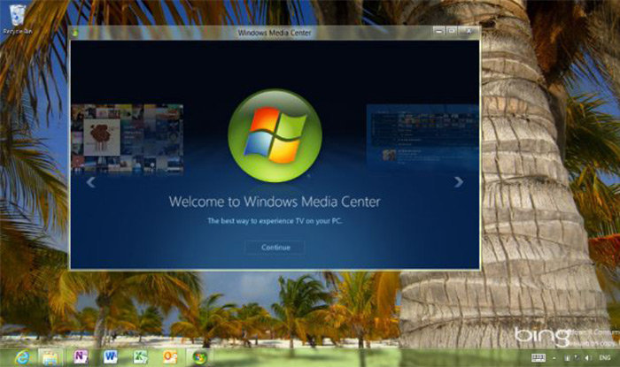Image resolution: width=620 pixels, height=367 pixels.
Task: Open Excel from the taskbar
Action: point(140,357)
